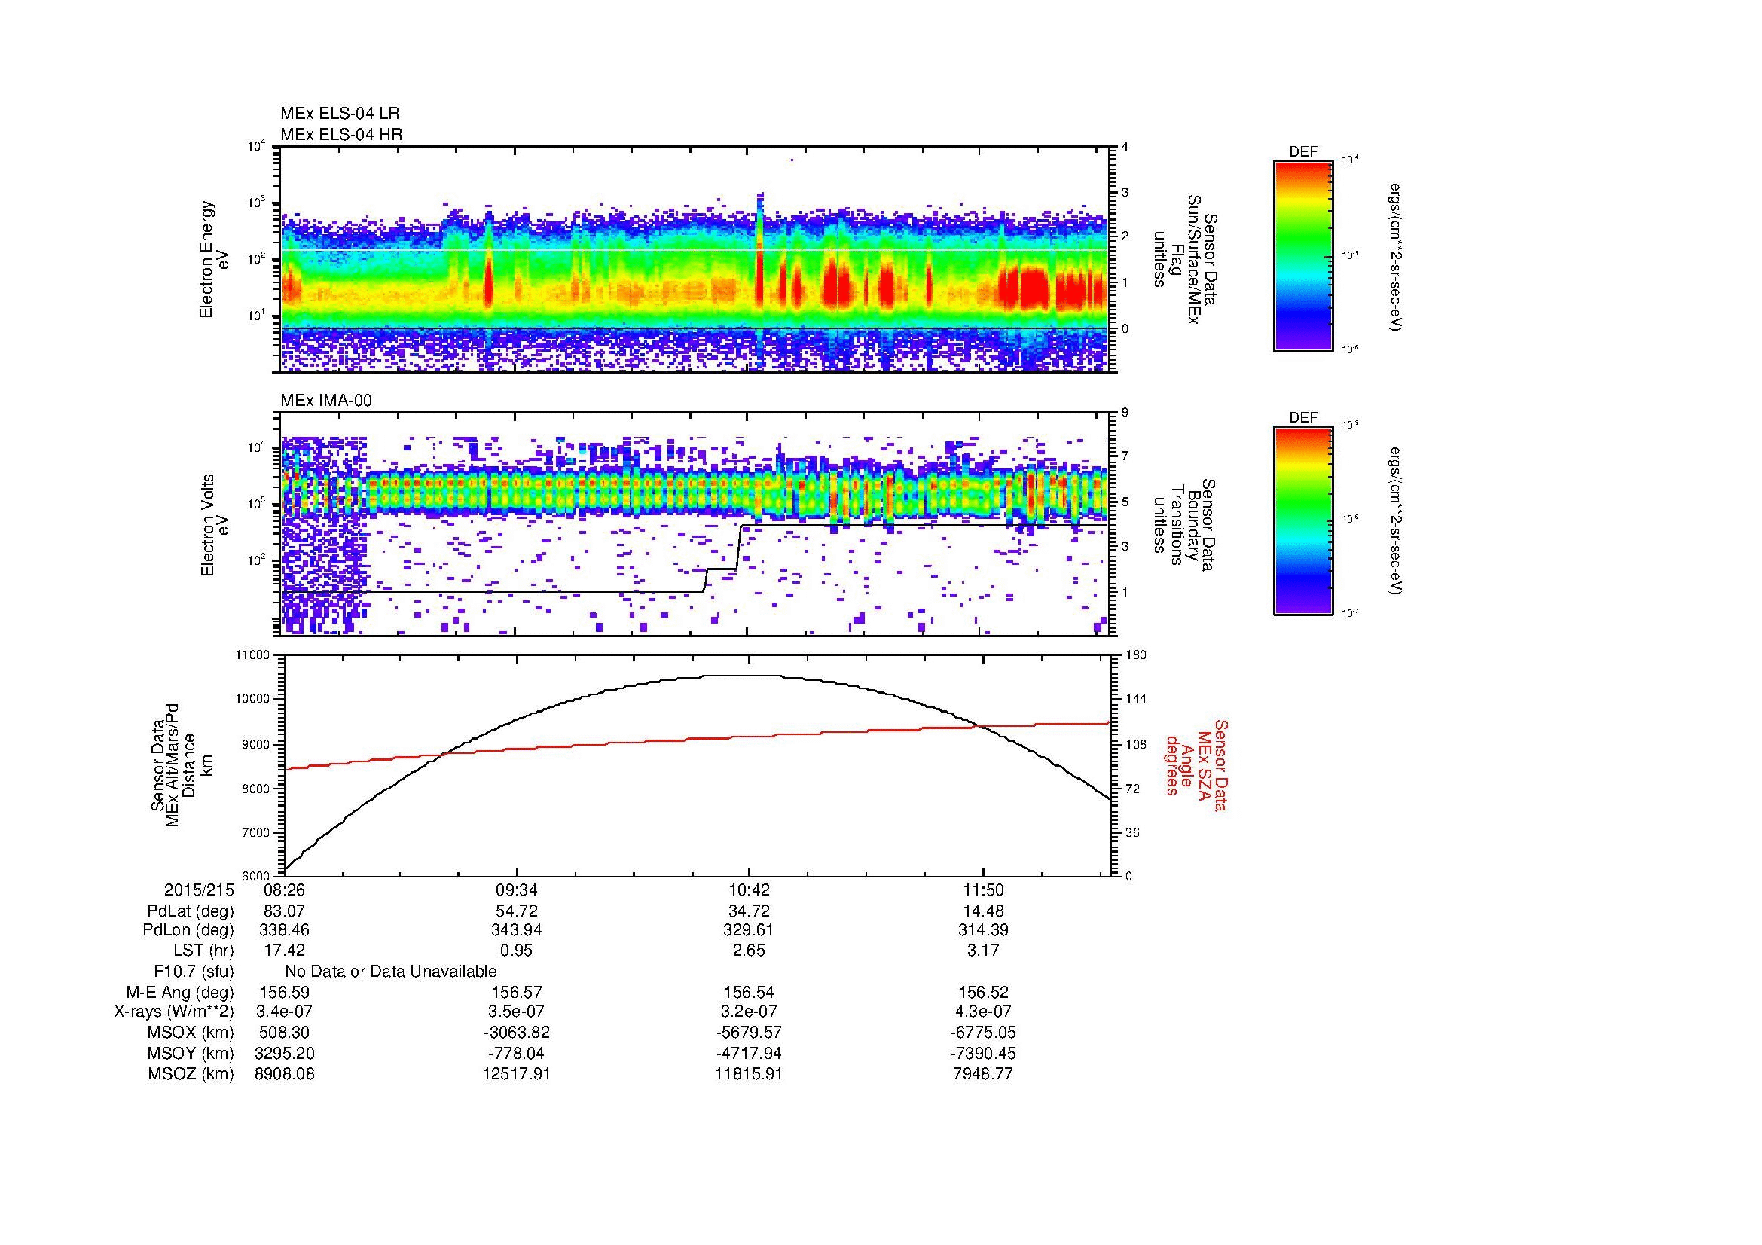Click the top colorbar 'ergs/(cm**2-sr-sec-eV)' units label
This screenshot has height=1245, width=1762.
pos(1397,257)
